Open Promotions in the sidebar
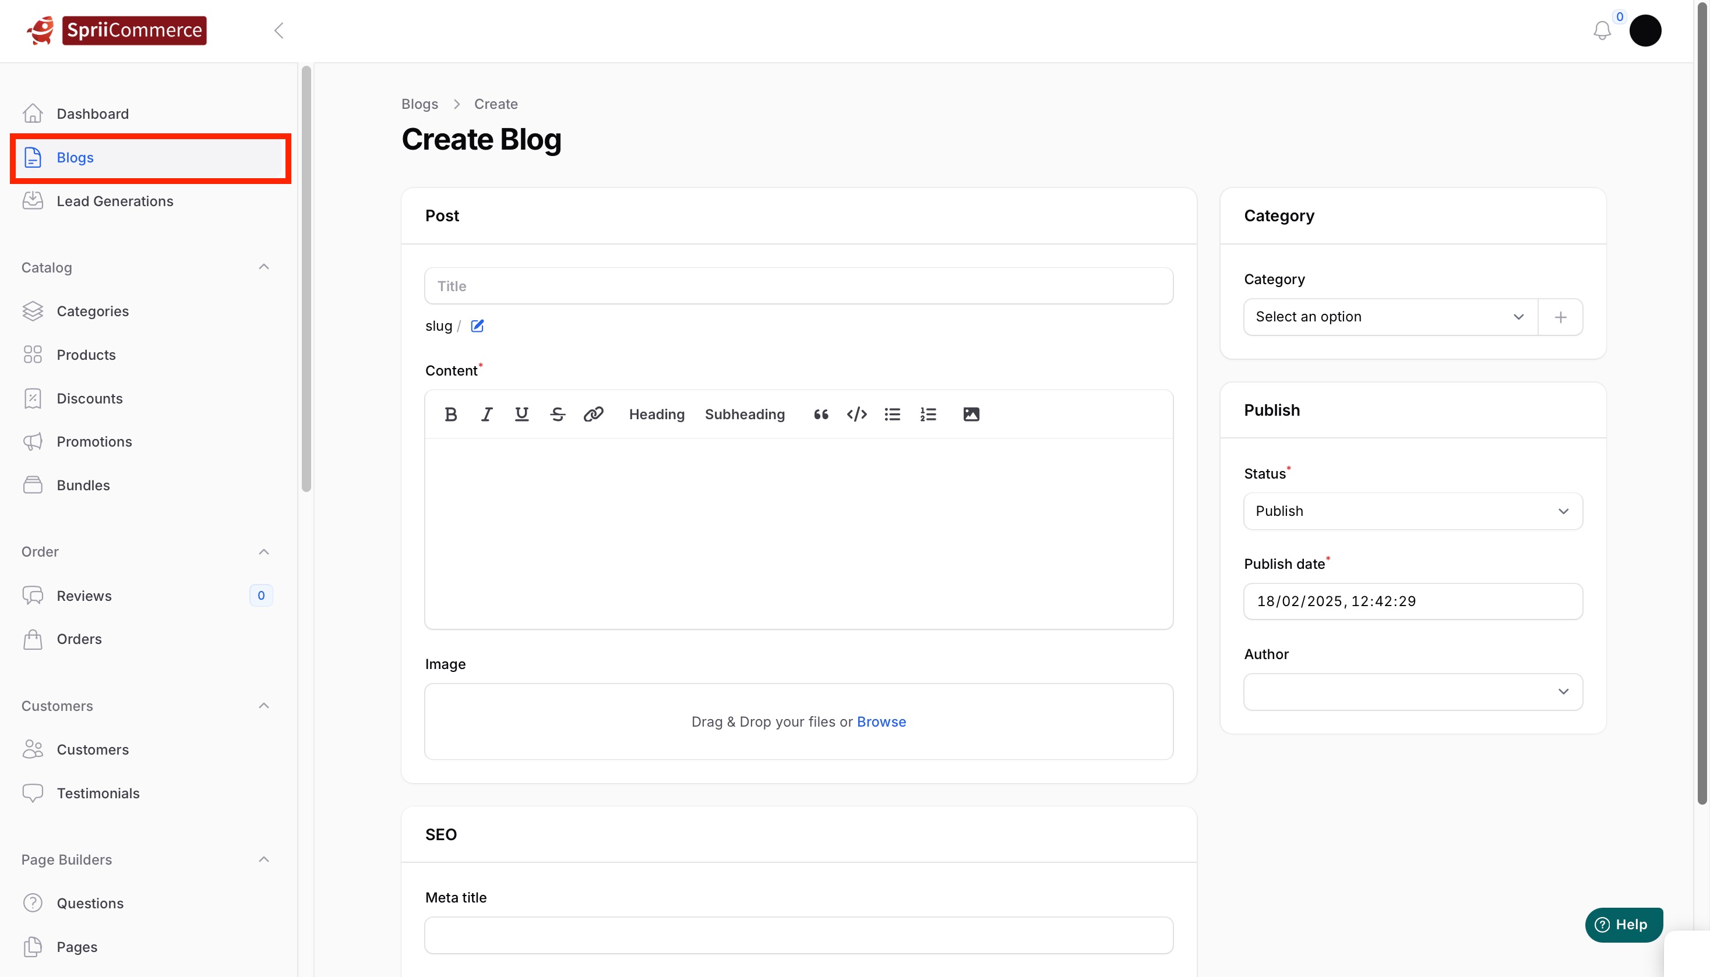 tap(149, 441)
